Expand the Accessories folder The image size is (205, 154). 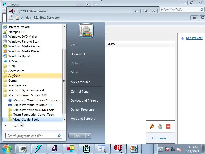pos(32,71)
